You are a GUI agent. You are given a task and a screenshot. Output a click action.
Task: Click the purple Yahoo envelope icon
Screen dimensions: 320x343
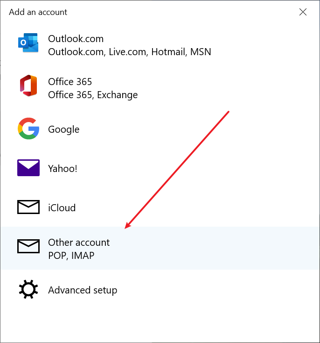pos(28,168)
